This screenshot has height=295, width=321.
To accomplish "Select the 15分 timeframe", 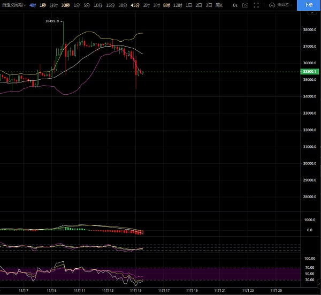I will point(110,5).
